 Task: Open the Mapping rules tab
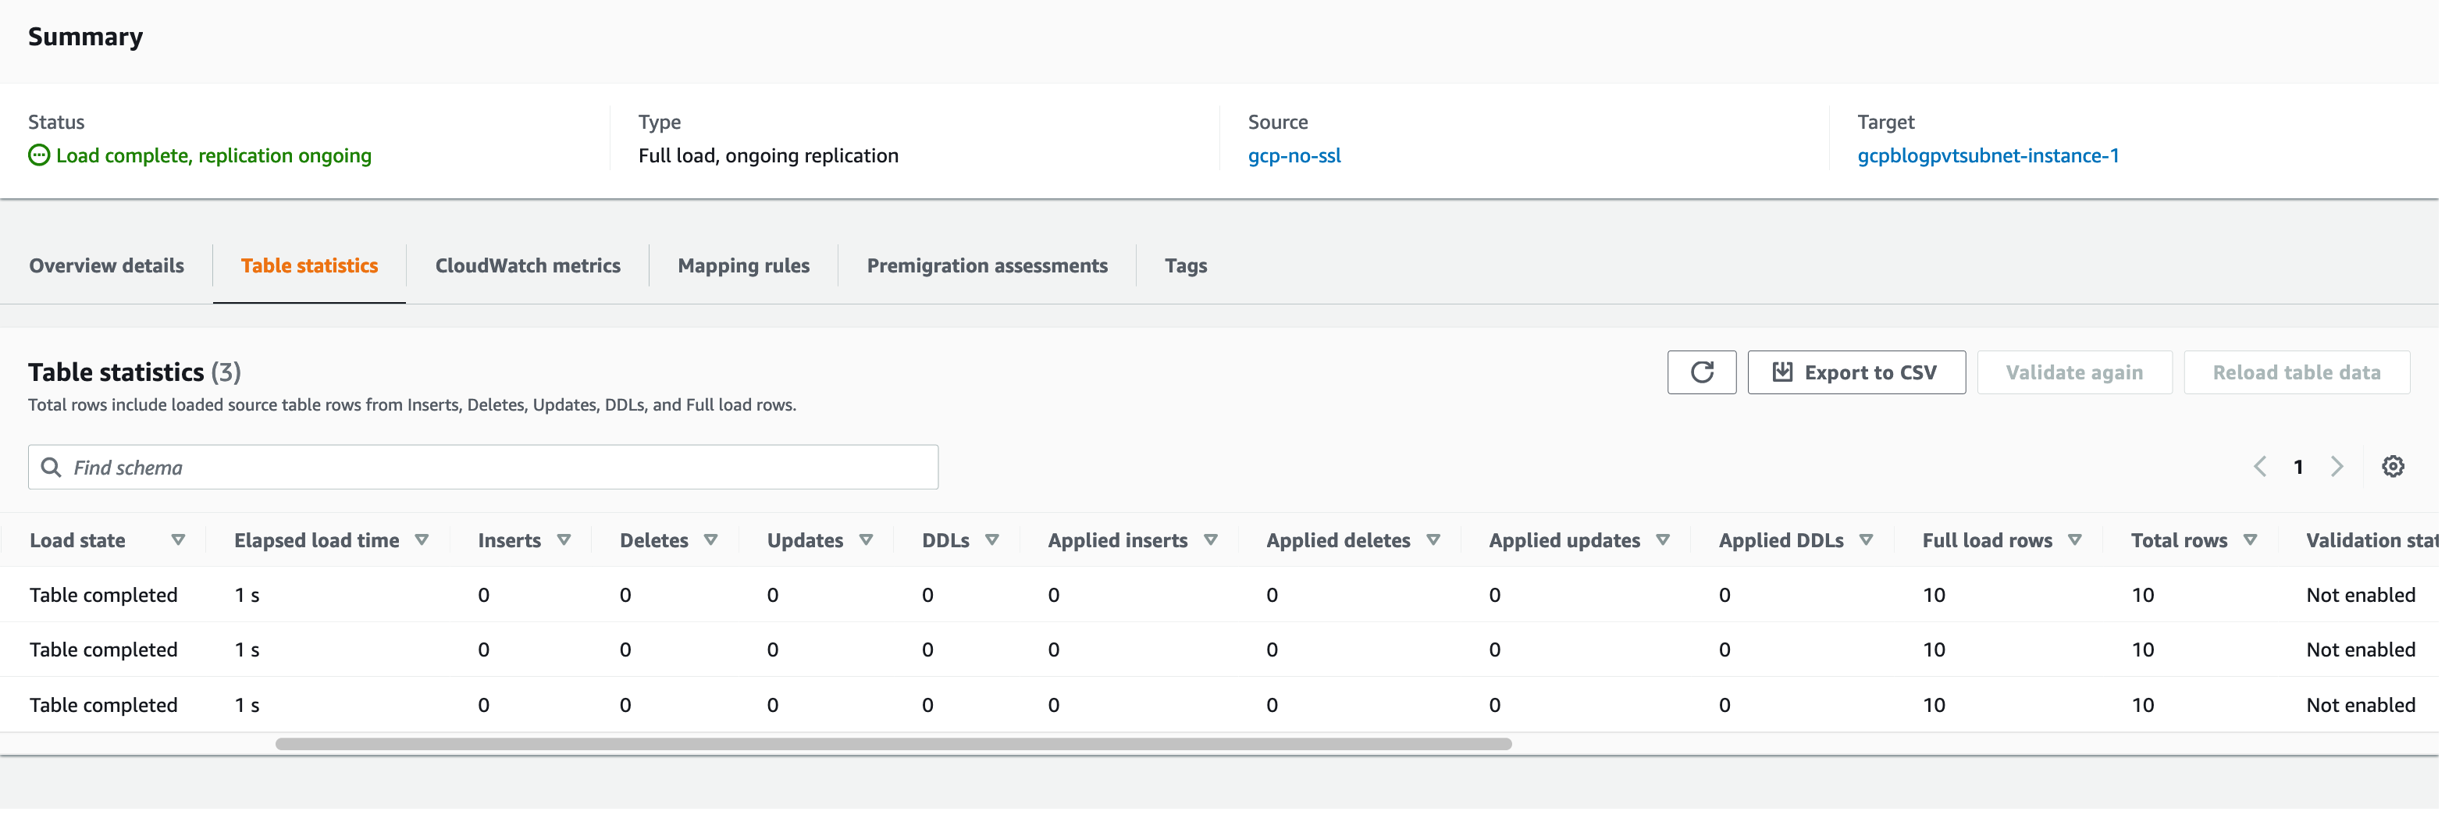(x=743, y=266)
